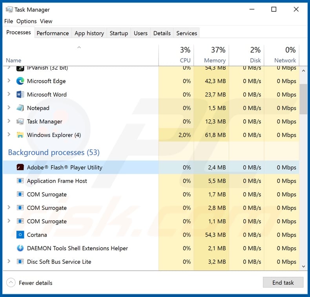Expand the Microsoft Edge process group
This screenshot has height=297, width=310.
[9, 80]
